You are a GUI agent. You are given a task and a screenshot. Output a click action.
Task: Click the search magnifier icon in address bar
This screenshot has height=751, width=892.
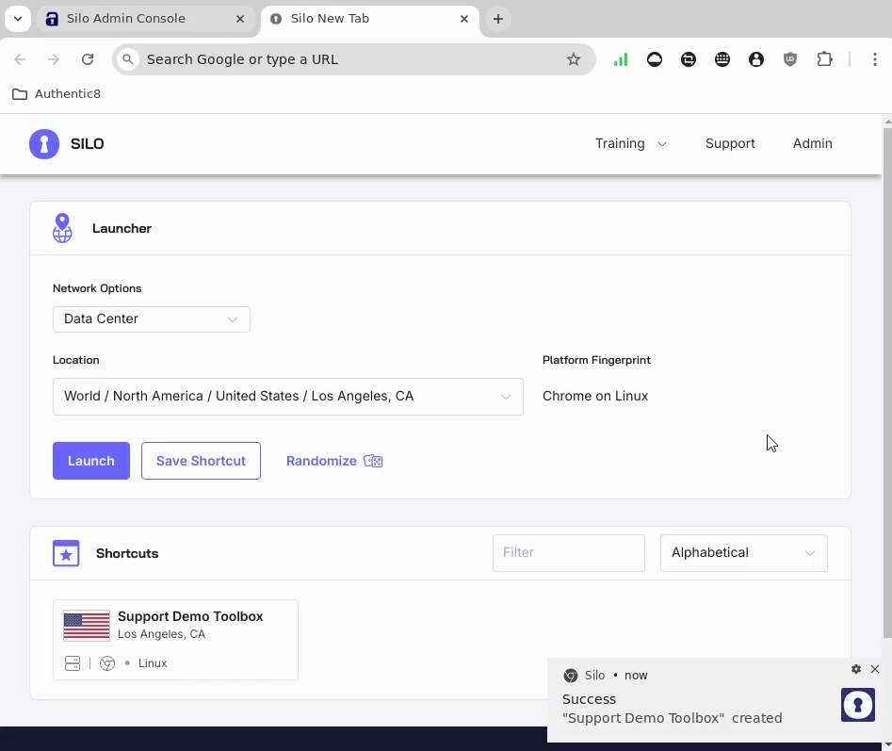coord(128,59)
